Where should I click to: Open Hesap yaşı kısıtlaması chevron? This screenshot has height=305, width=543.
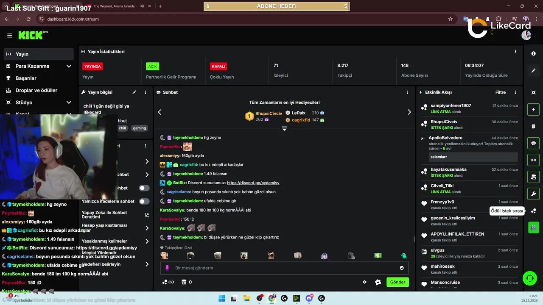tap(147, 228)
